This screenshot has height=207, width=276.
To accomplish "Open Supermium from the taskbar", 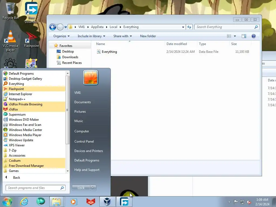I will point(41,202).
